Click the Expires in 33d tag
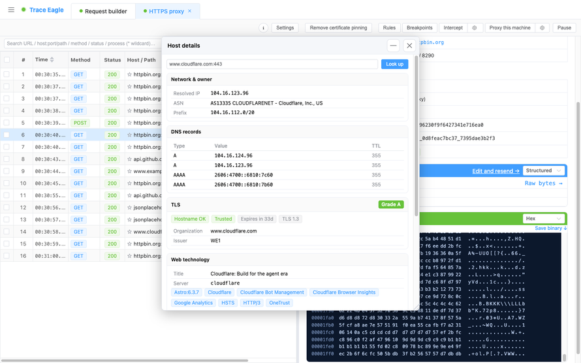581x363 pixels. (x=257, y=219)
